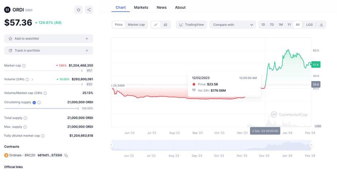This screenshot has height=179, width=337.
Task: Click Track in portfolio button
Action: click(x=48, y=51)
